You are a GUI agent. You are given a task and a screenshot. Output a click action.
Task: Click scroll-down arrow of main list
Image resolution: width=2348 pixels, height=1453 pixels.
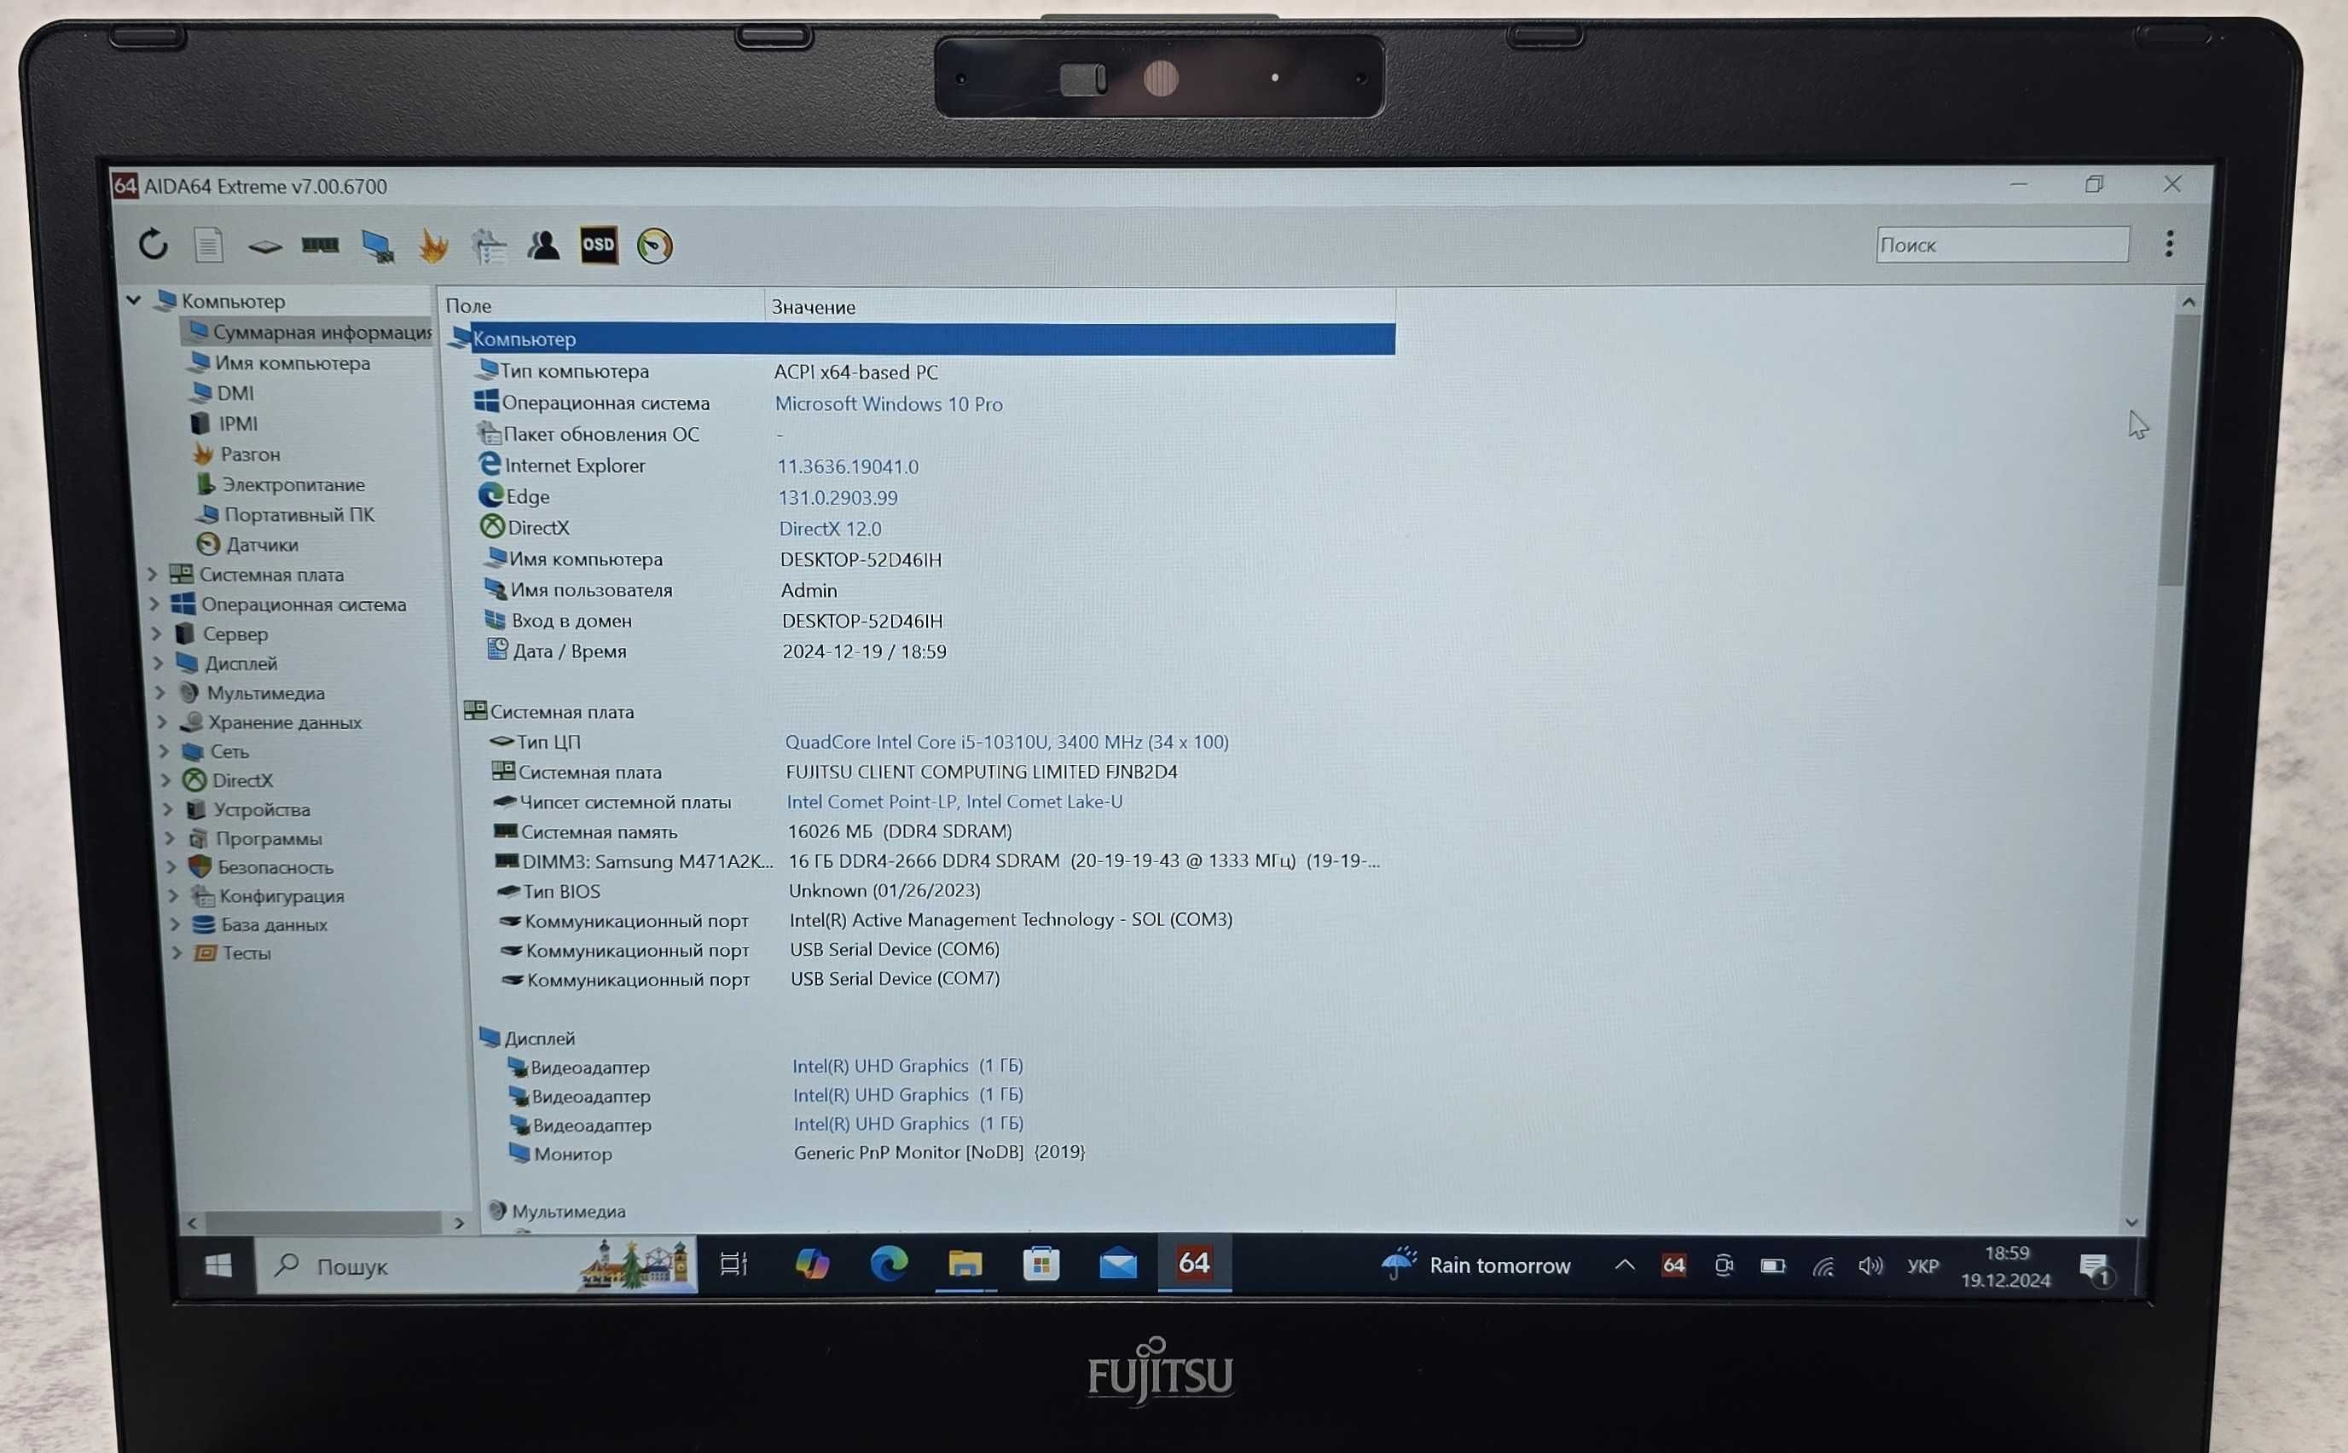[x=2131, y=1223]
